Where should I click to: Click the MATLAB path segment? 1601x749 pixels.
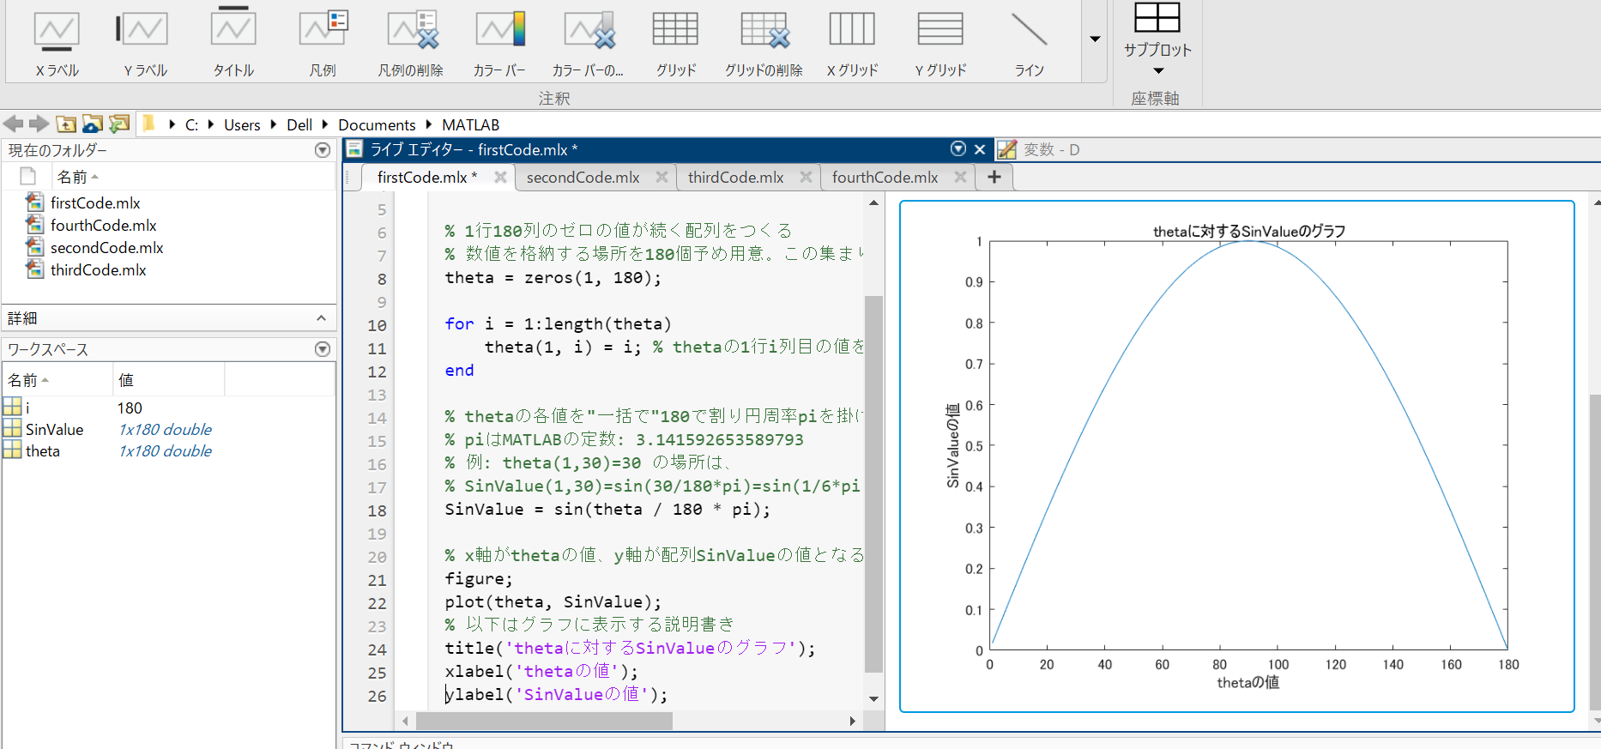click(470, 125)
